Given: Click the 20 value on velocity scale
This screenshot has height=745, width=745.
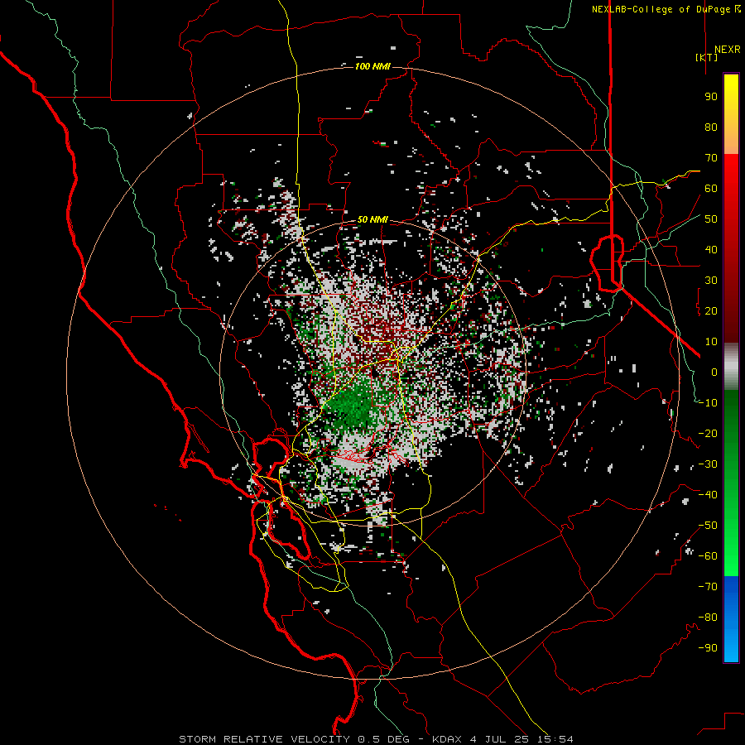Looking at the screenshot, I should [711, 311].
